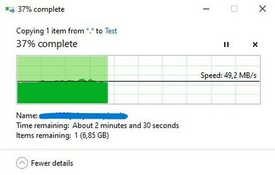The height and width of the screenshot is (175, 275).
Task: Click the large 37% complete heading
Action: tap(47, 44)
